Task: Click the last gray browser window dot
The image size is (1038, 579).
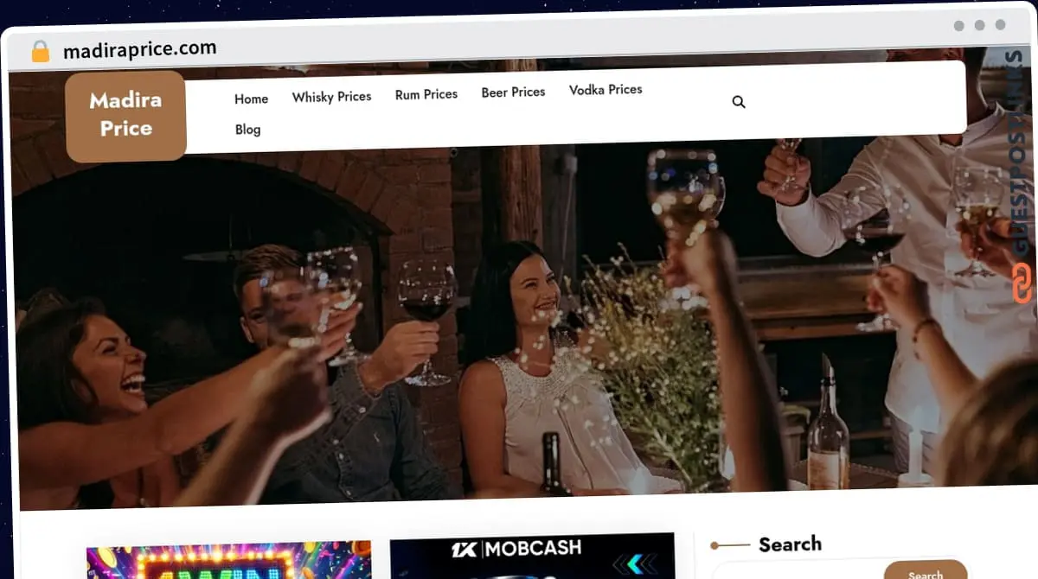Action: tap(1001, 25)
